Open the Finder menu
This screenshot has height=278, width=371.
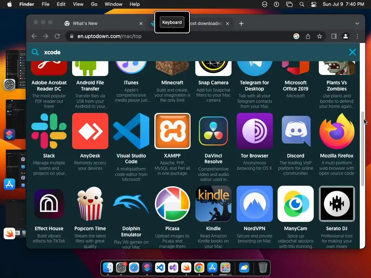(26, 4)
